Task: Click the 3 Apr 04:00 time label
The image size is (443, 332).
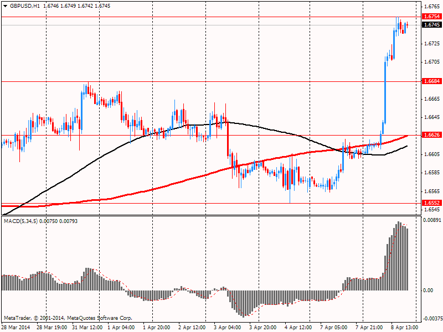Action: coord(228,328)
